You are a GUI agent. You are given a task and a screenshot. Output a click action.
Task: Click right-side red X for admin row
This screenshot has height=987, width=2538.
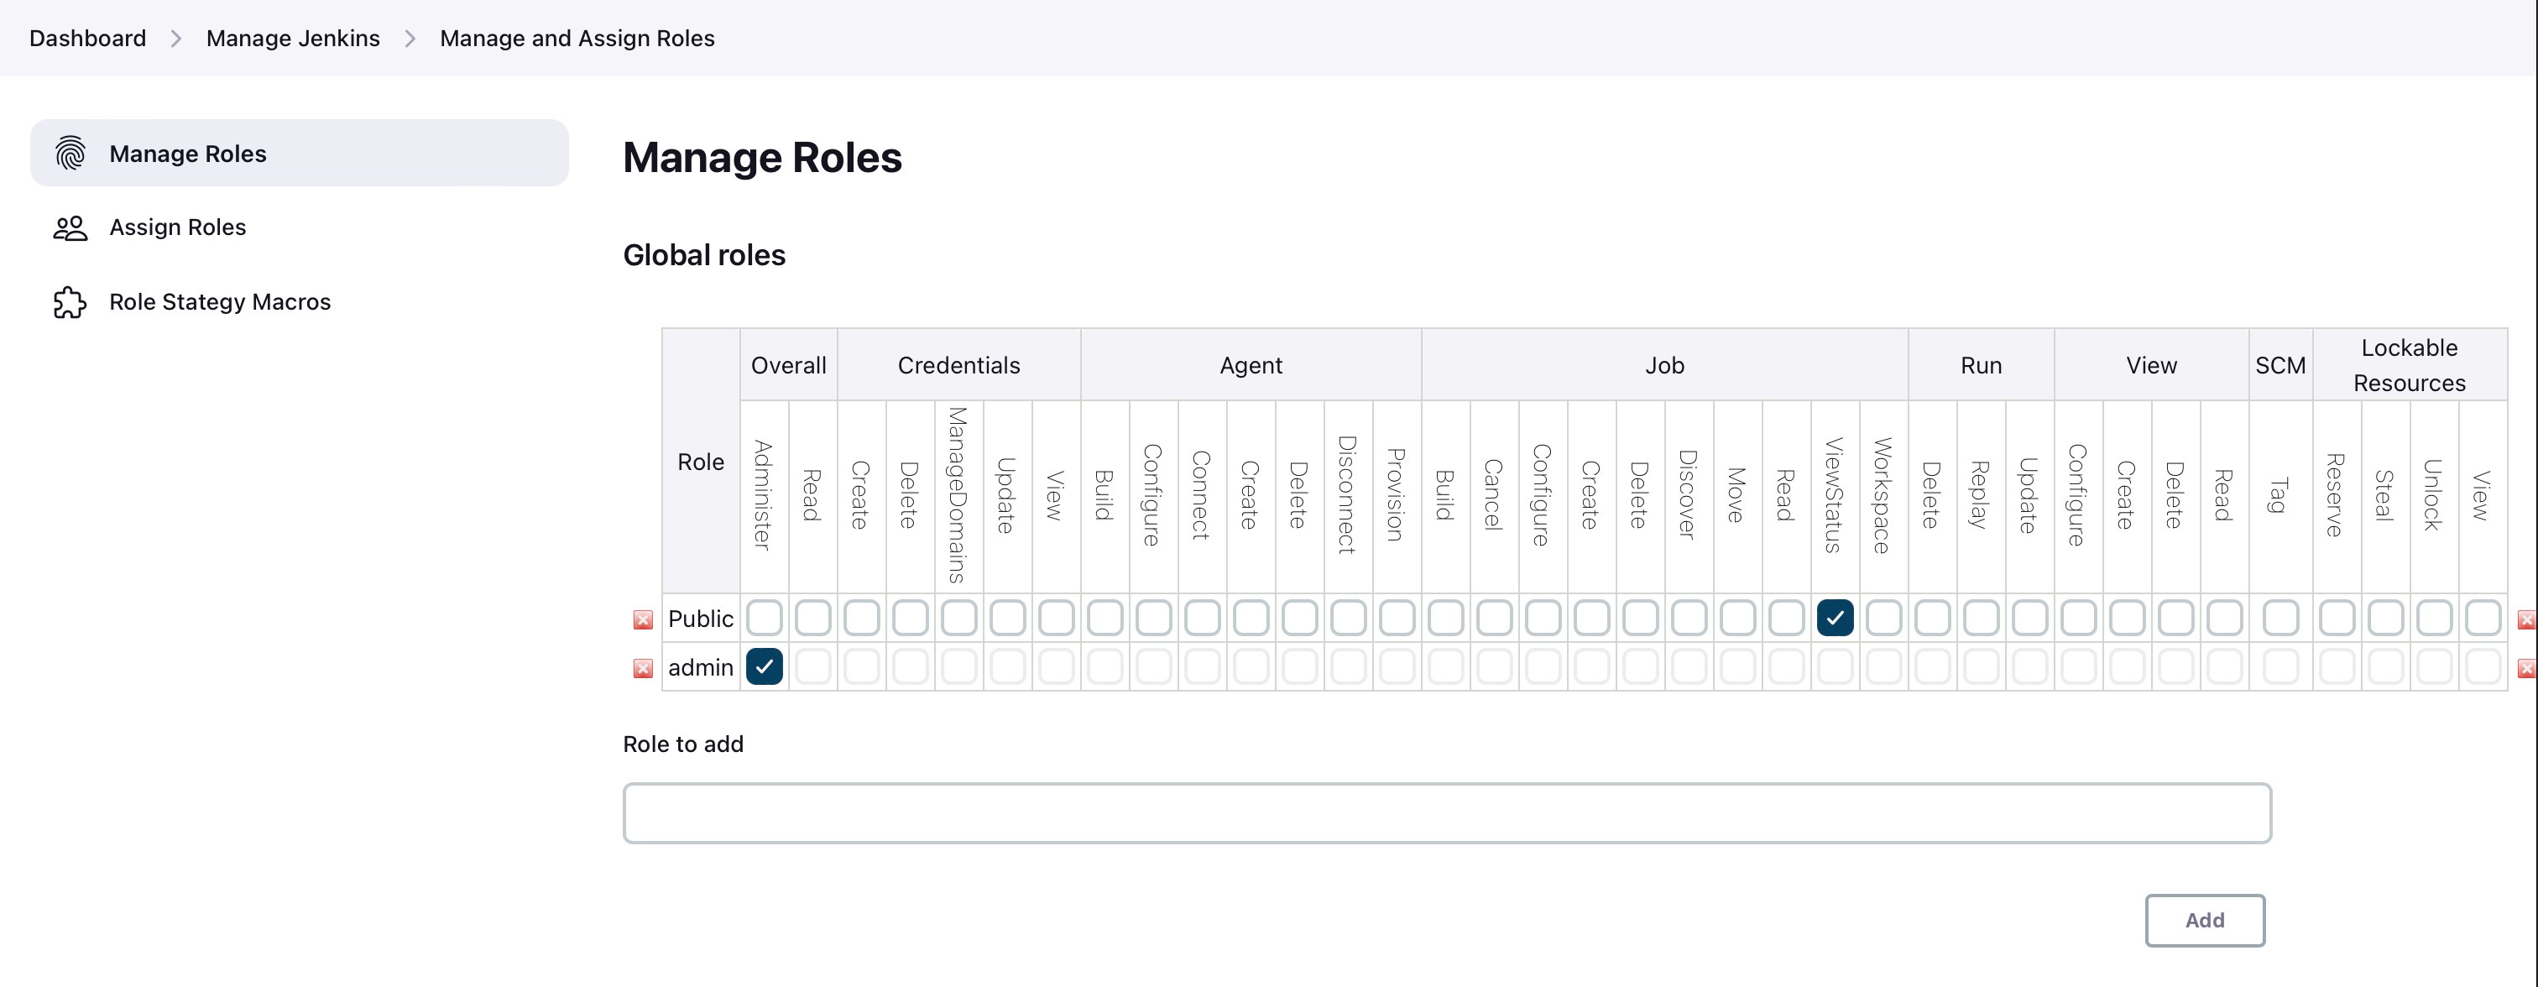point(2527,668)
